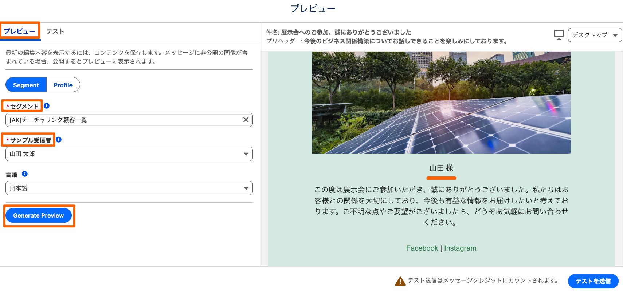The width and height of the screenshot is (623, 295).
Task: Switch to the テスト tab
Action: click(55, 31)
